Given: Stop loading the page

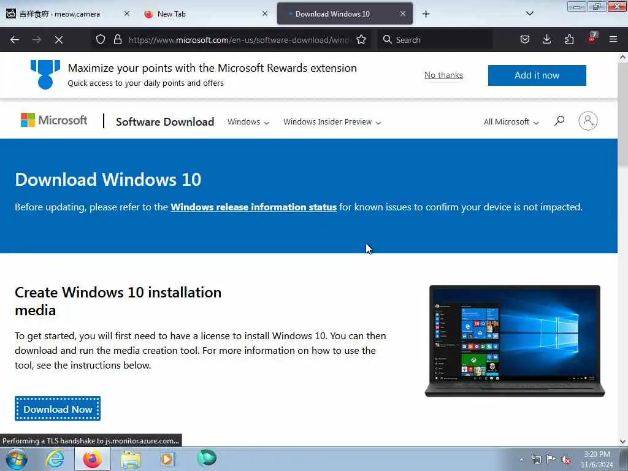Looking at the screenshot, I should [x=59, y=40].
